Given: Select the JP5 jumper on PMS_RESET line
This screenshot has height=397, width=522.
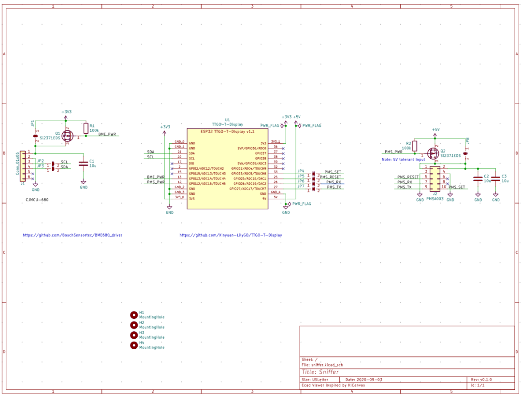Looking at the screenshot, I should click(x=314, y=179).
